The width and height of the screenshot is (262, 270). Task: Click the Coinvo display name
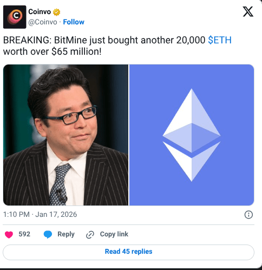40,12
